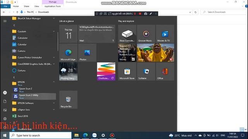The image size is (248, 139).
Task: Open the calendar tile showing 11
Action: point(68,34)
